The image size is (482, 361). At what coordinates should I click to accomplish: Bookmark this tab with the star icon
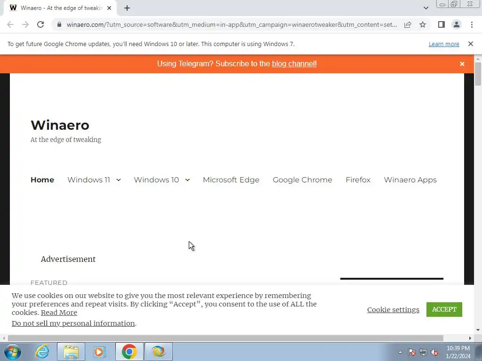click(x=423, y=24)
